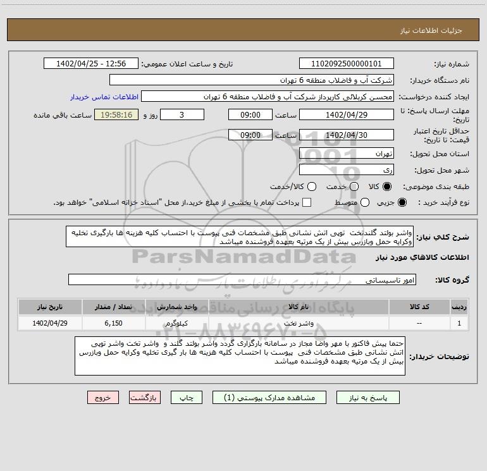Click the request creator field محسن کربلائی
This screenshot has width=487, height=471.
268,97
